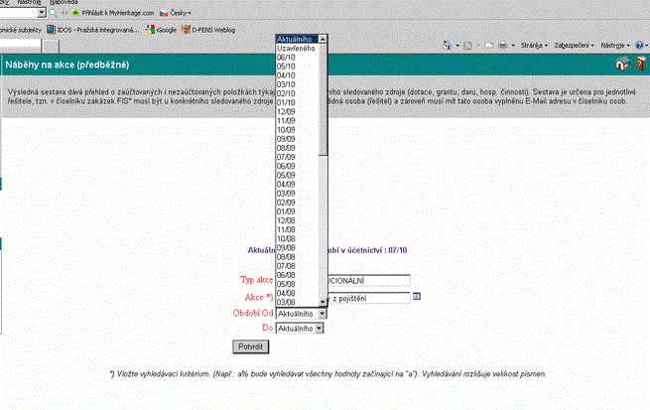Click the period list scrollbar thumb
The image size is (650, 410).
click(323, 100)
